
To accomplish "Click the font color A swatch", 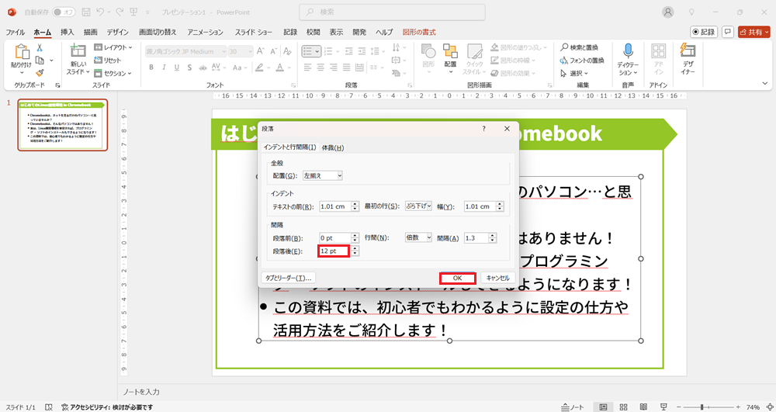I will (279, 68).
